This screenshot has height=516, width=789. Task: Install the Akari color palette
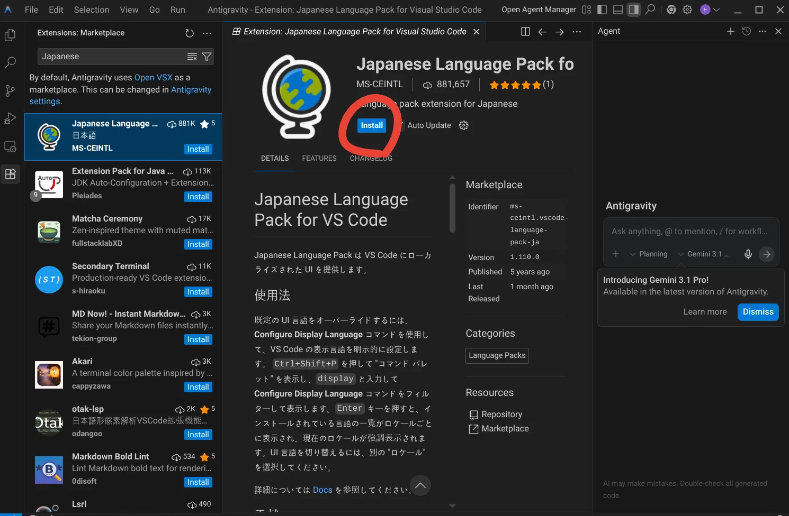point(198,387)
